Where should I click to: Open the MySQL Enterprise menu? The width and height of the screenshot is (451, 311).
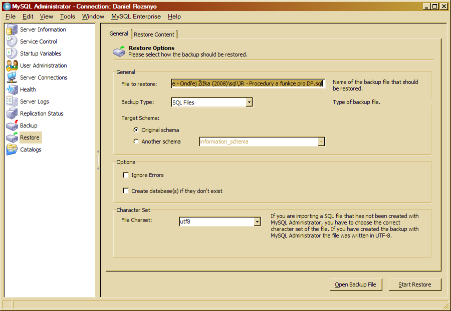pyautogui.click(x=136, y=16)
